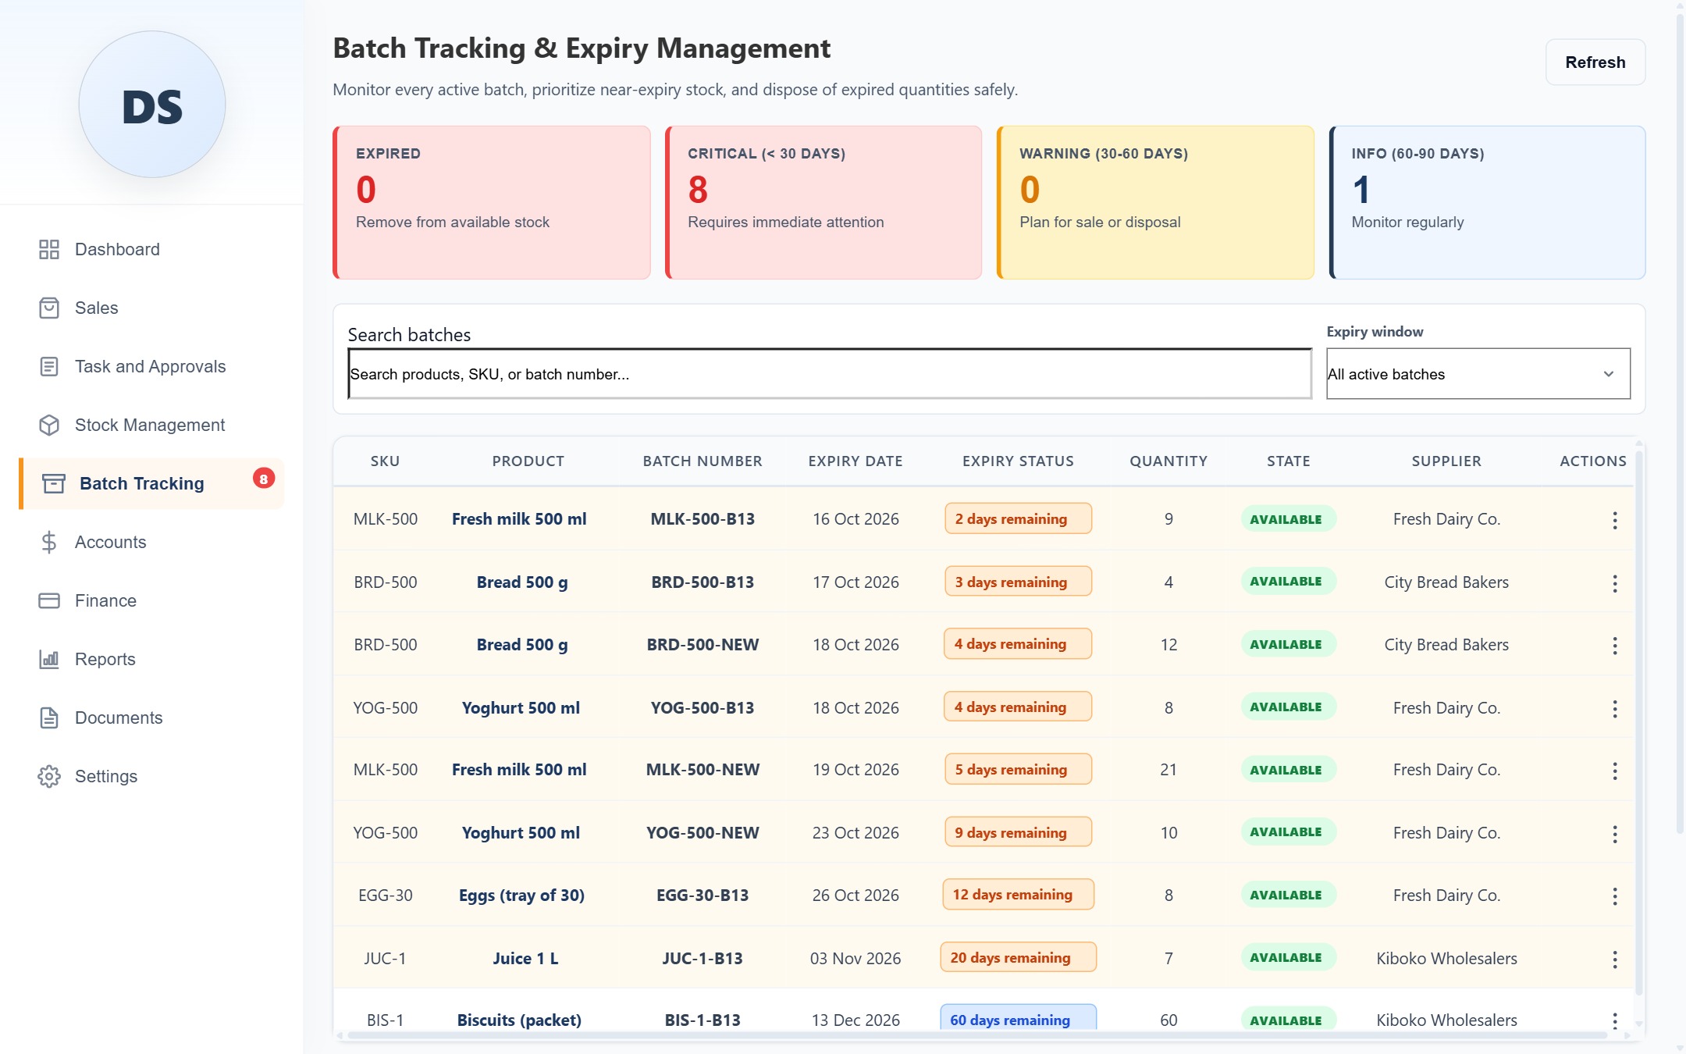Click the Critical (< 30 days) summary card
The height and width of the screenshot is (1054, 1686).
pos(823,203)
